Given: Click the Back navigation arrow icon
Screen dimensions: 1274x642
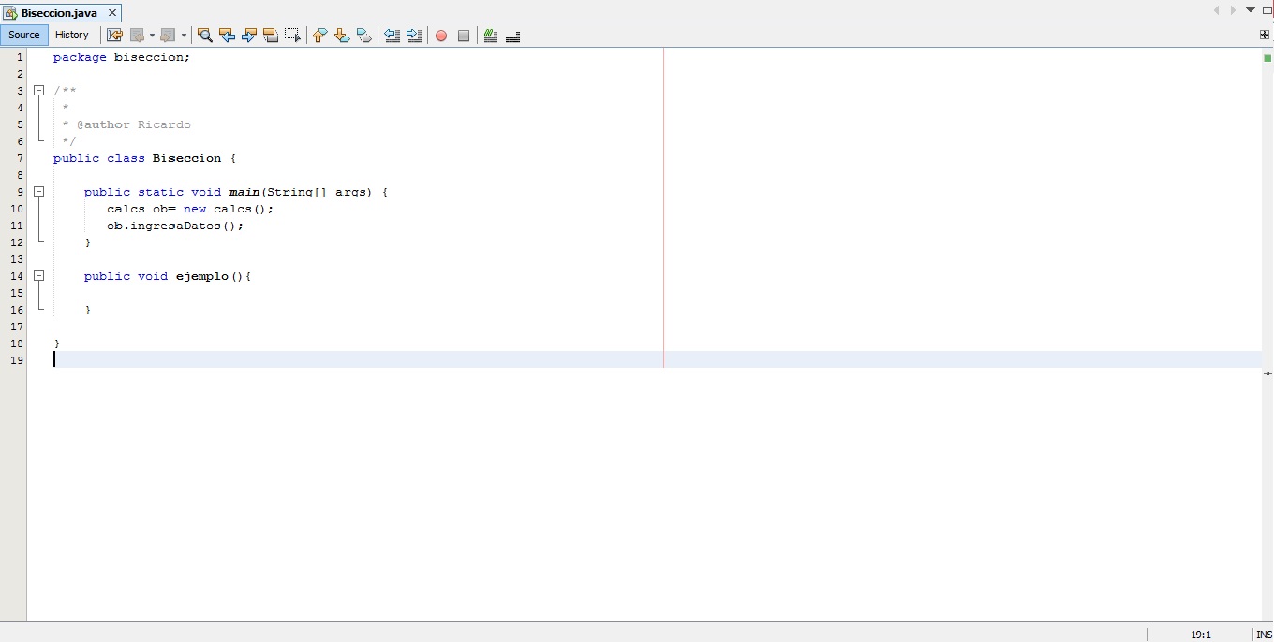Looking at the screenshot, I should coord(140,36).
